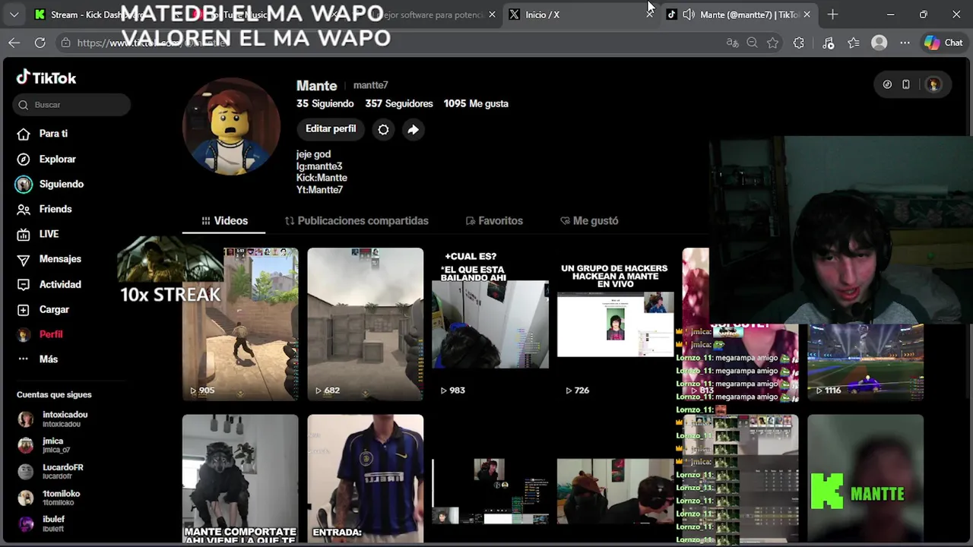Open MANTTE Kick logo video thumbnail
The image size is (973, 547).
tap(865, 479)
